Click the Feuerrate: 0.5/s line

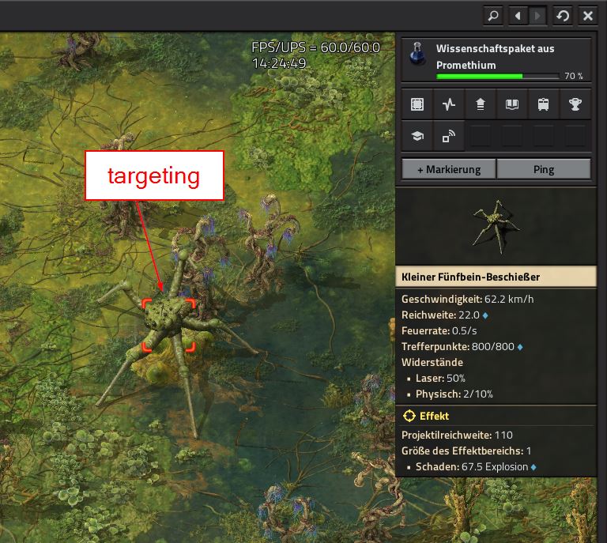(439, 331)
